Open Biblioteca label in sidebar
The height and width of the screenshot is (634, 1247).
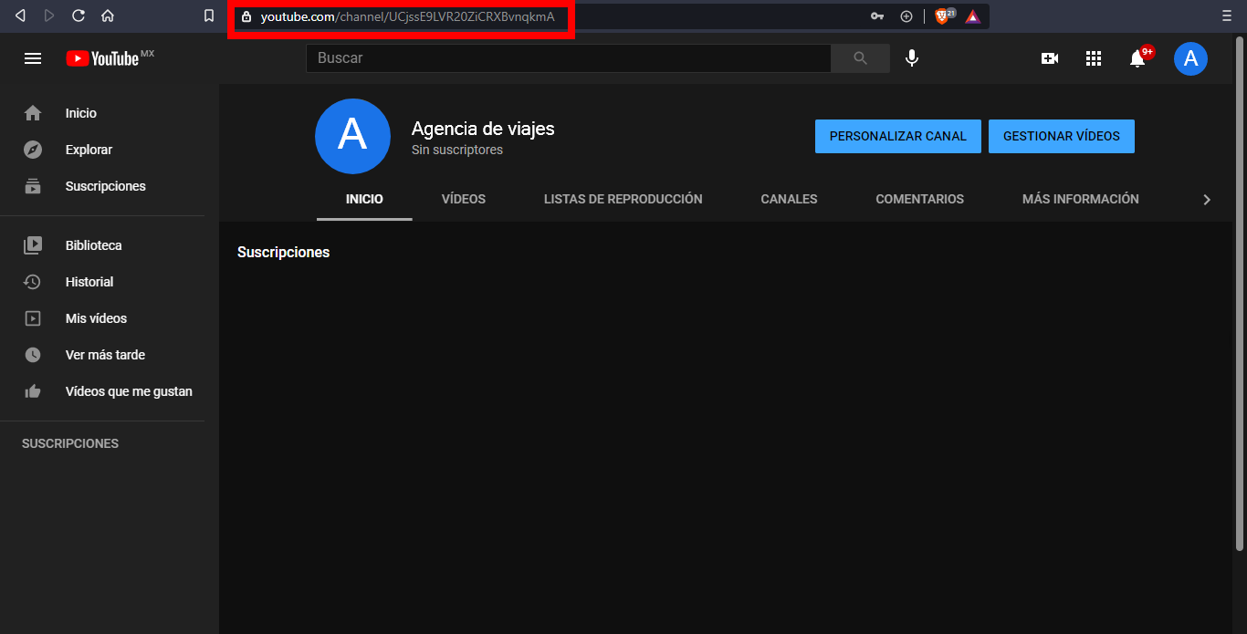pos(93,245)
